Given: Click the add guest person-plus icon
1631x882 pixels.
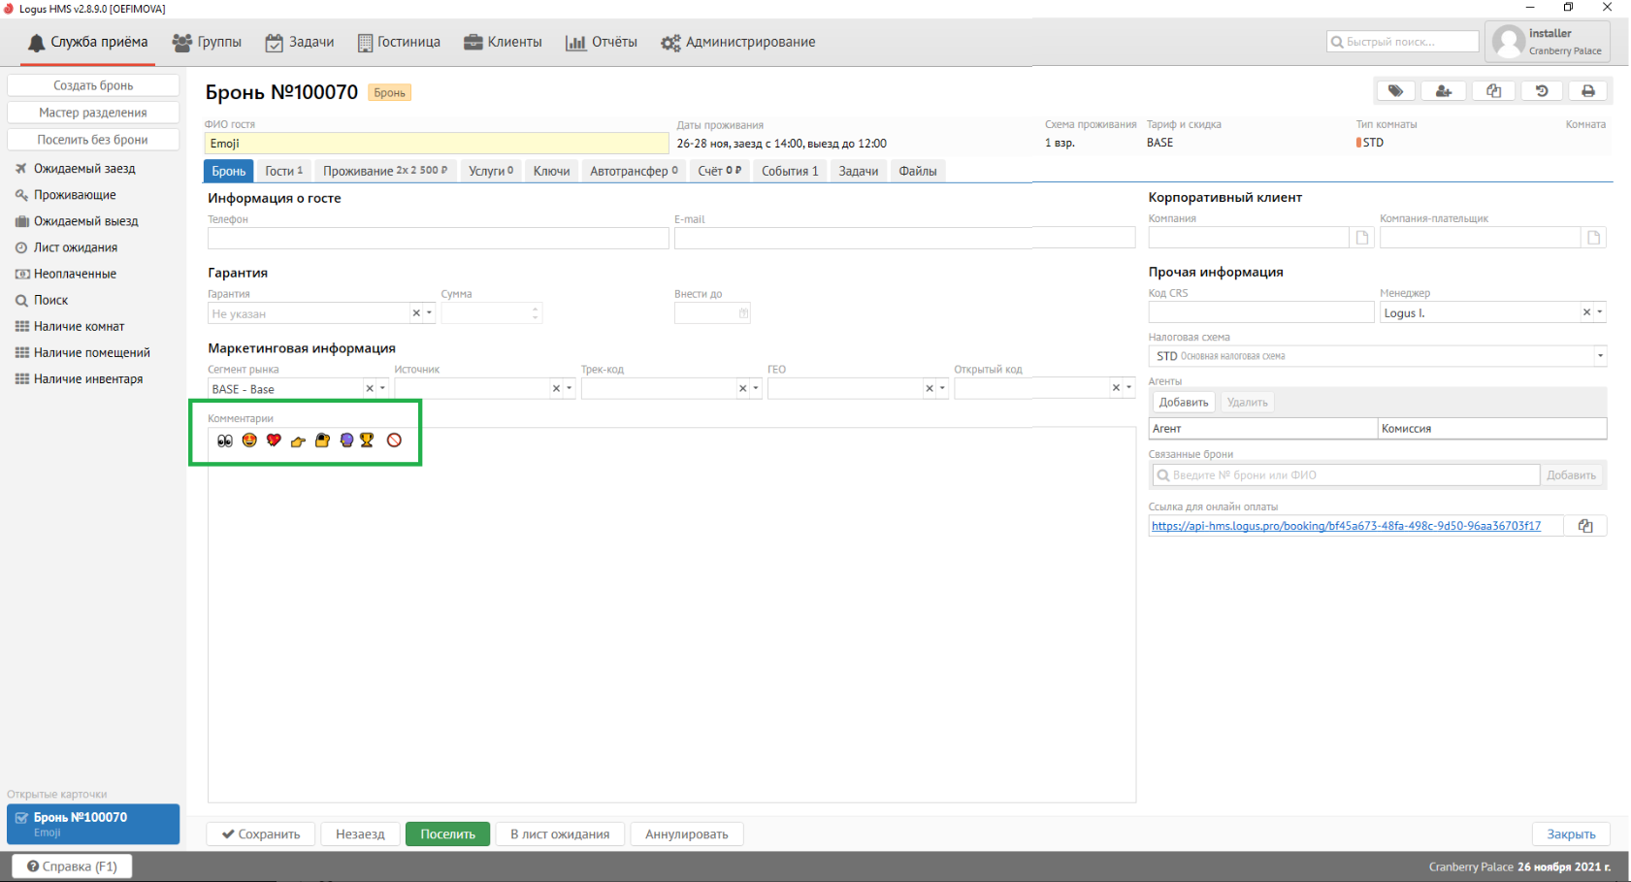Looking at the screenshot, I should click(1444, 91).
